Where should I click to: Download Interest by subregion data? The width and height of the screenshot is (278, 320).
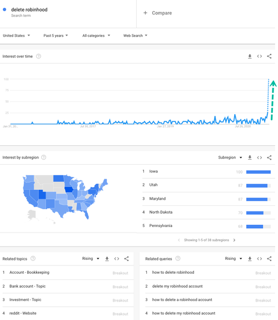point(250,157)
